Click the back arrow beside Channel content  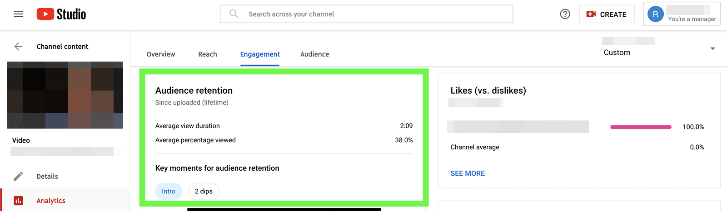click(18, 46)
